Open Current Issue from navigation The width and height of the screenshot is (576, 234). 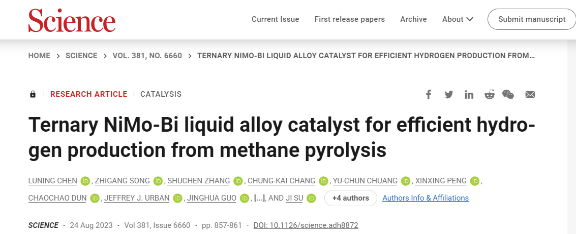[x=275, y=19]
